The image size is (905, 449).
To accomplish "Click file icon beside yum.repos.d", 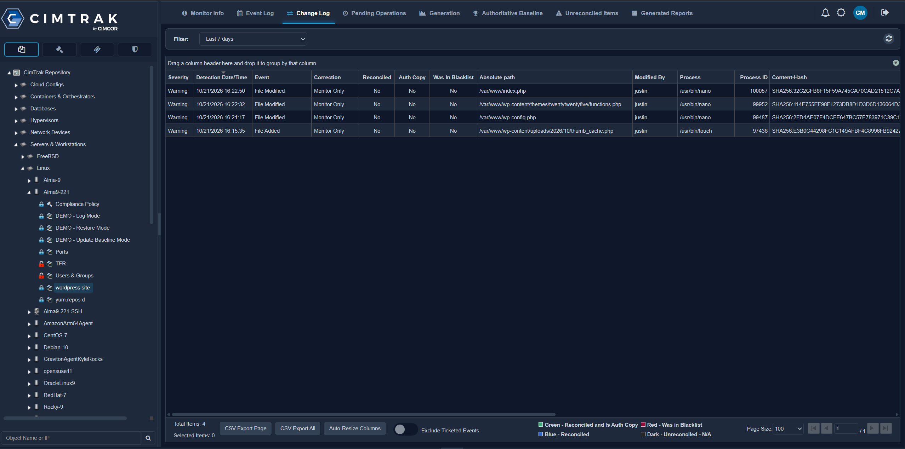I will click(x=50, y=300).
